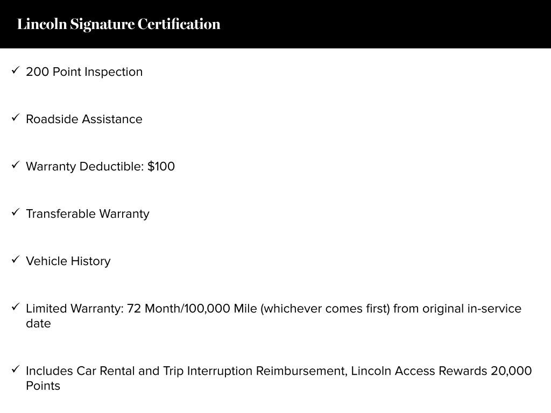Click the checkmark next to Roadside Assistance
Screen dimensions: 551x413
coord(15,118)
